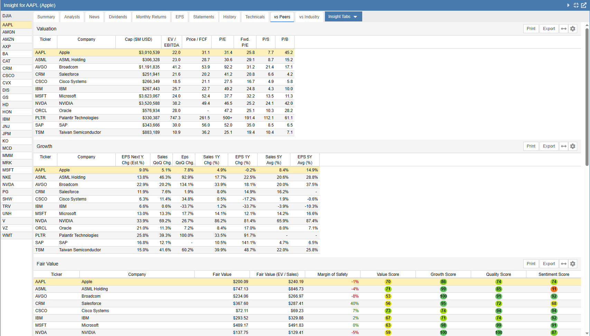The width and height of the screenshot is (590, 336).
Task: Export the Growth table
Action: click(549, 146)
